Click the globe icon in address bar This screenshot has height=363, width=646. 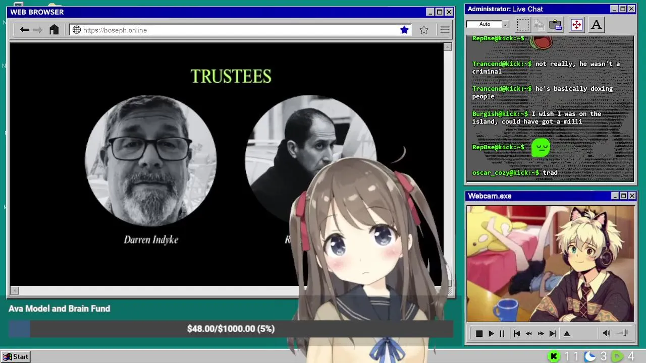tap(77, 30)
